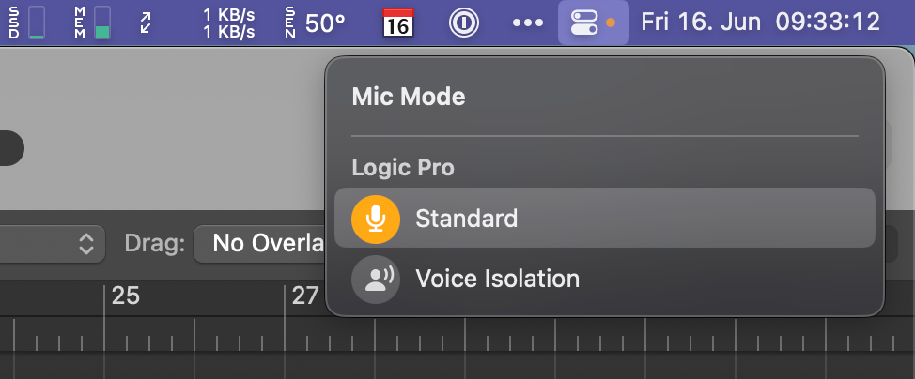Viewport: 915px width, 379px height.
Task: Open the Drag mode dropdown showing No Overlap
Action: click(260, 244)
